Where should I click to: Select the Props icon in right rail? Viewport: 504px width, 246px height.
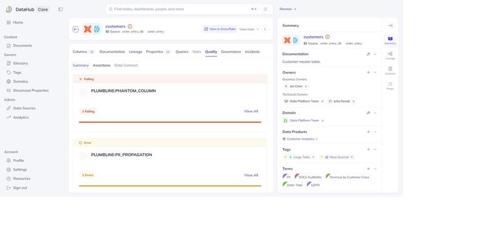[x=390, y=86]
